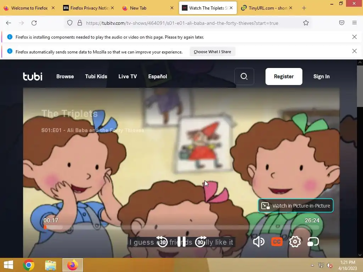Click the muted speaker tray icon
The image size is (363, 272).
point(329,265)
